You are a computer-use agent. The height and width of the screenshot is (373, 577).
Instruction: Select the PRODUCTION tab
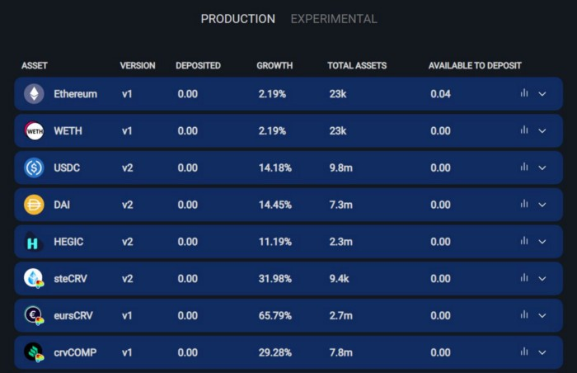[x=238, y=19]
